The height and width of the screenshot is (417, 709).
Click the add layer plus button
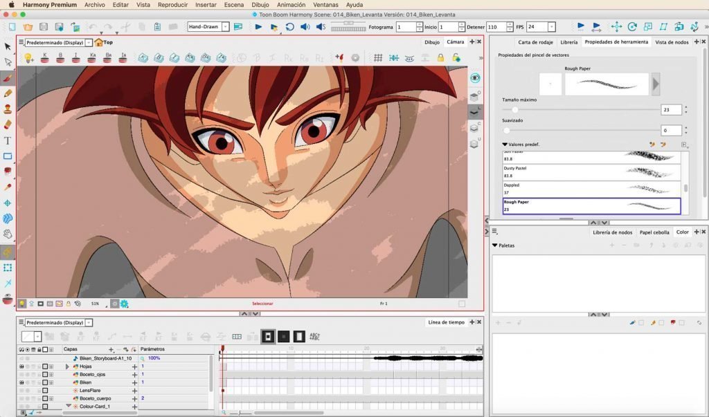(111, 350)
